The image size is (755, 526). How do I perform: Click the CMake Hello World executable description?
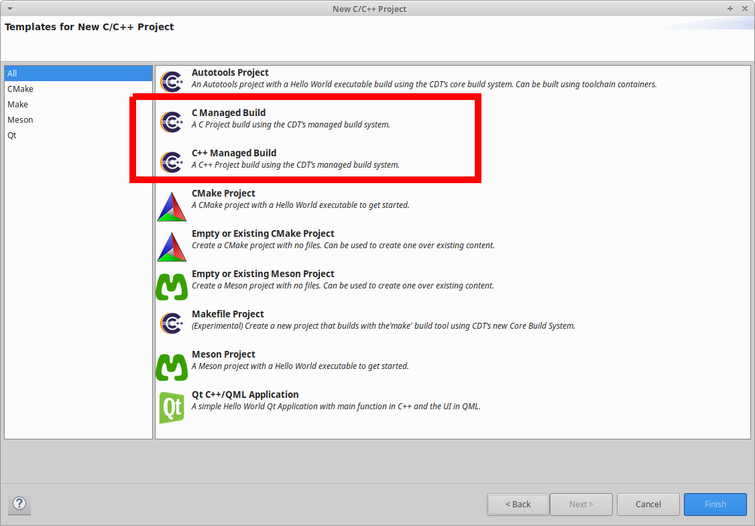(x=300, y=205)
